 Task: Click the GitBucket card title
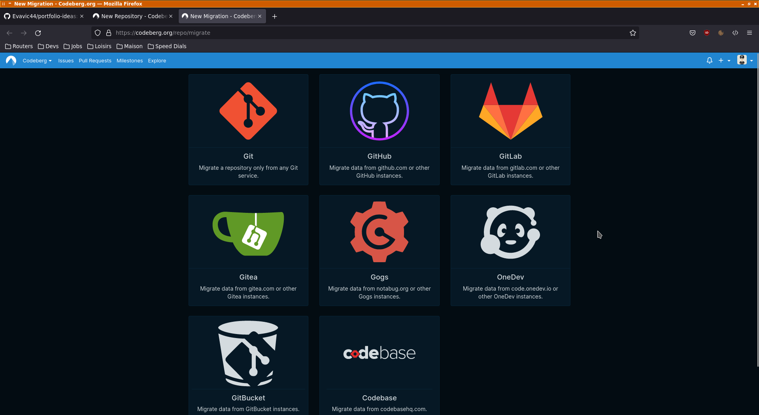pos(248,398)
